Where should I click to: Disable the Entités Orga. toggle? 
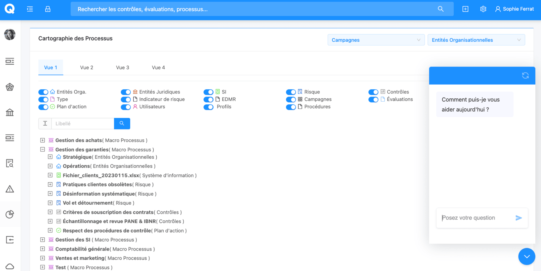tap(43, 92)
